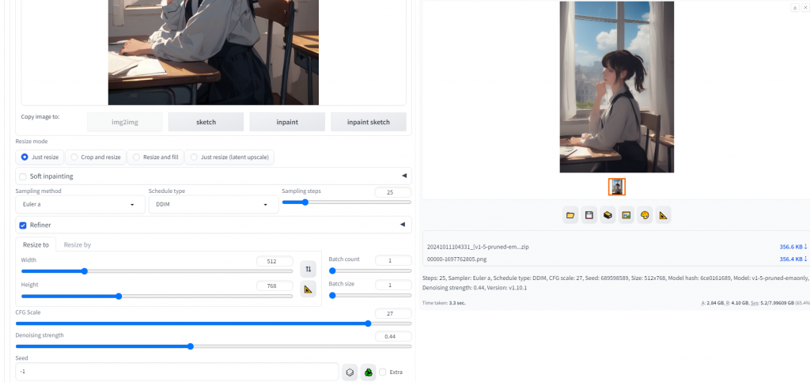The width and height of the screenshot is (810, 382).
Task: Click the generation info text starting Steps: 25
Action: click(615, 283)
